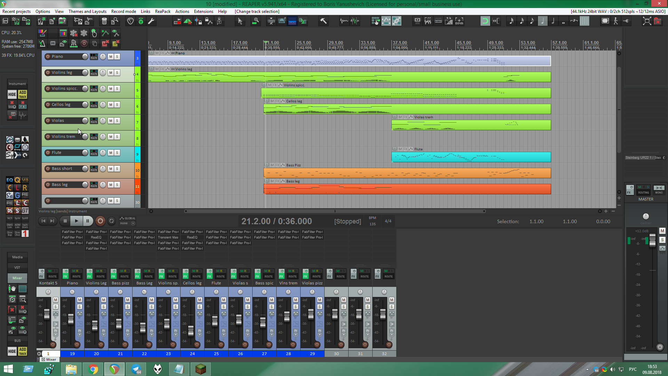This screenshot has height=376, width=668.
Task: Arm record on Cellos leg track
Action: [48, 105]
